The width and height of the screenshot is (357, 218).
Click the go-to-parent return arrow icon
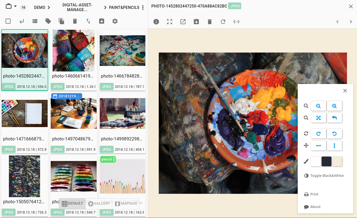coord(21,21)
